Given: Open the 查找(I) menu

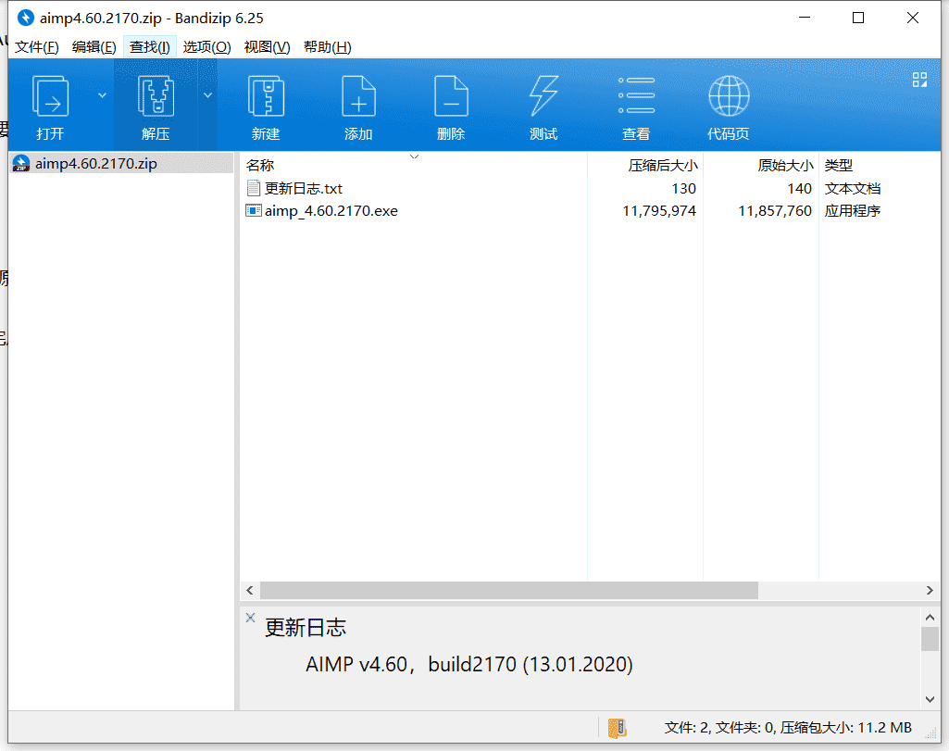Looking at the screenshot, I should tap(149, 47).
